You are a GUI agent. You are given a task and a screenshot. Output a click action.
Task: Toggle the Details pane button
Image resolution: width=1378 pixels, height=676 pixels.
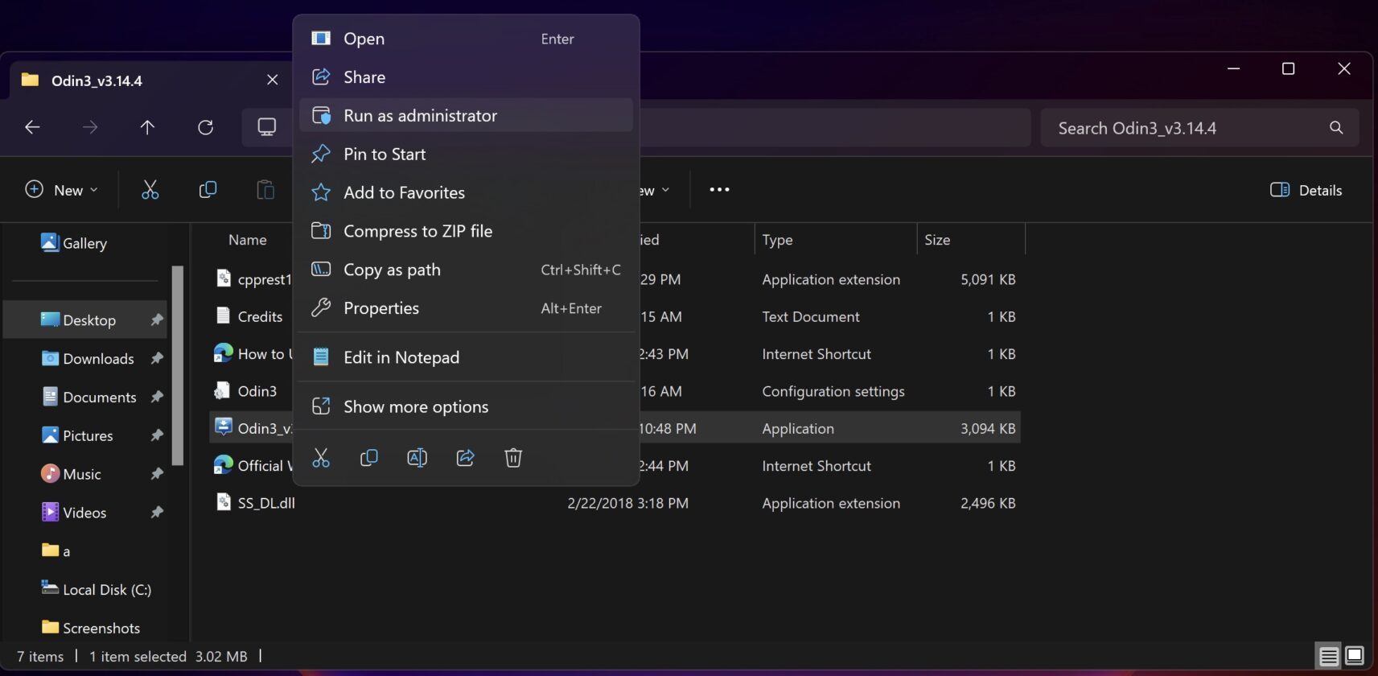(x=1306, y=190)
